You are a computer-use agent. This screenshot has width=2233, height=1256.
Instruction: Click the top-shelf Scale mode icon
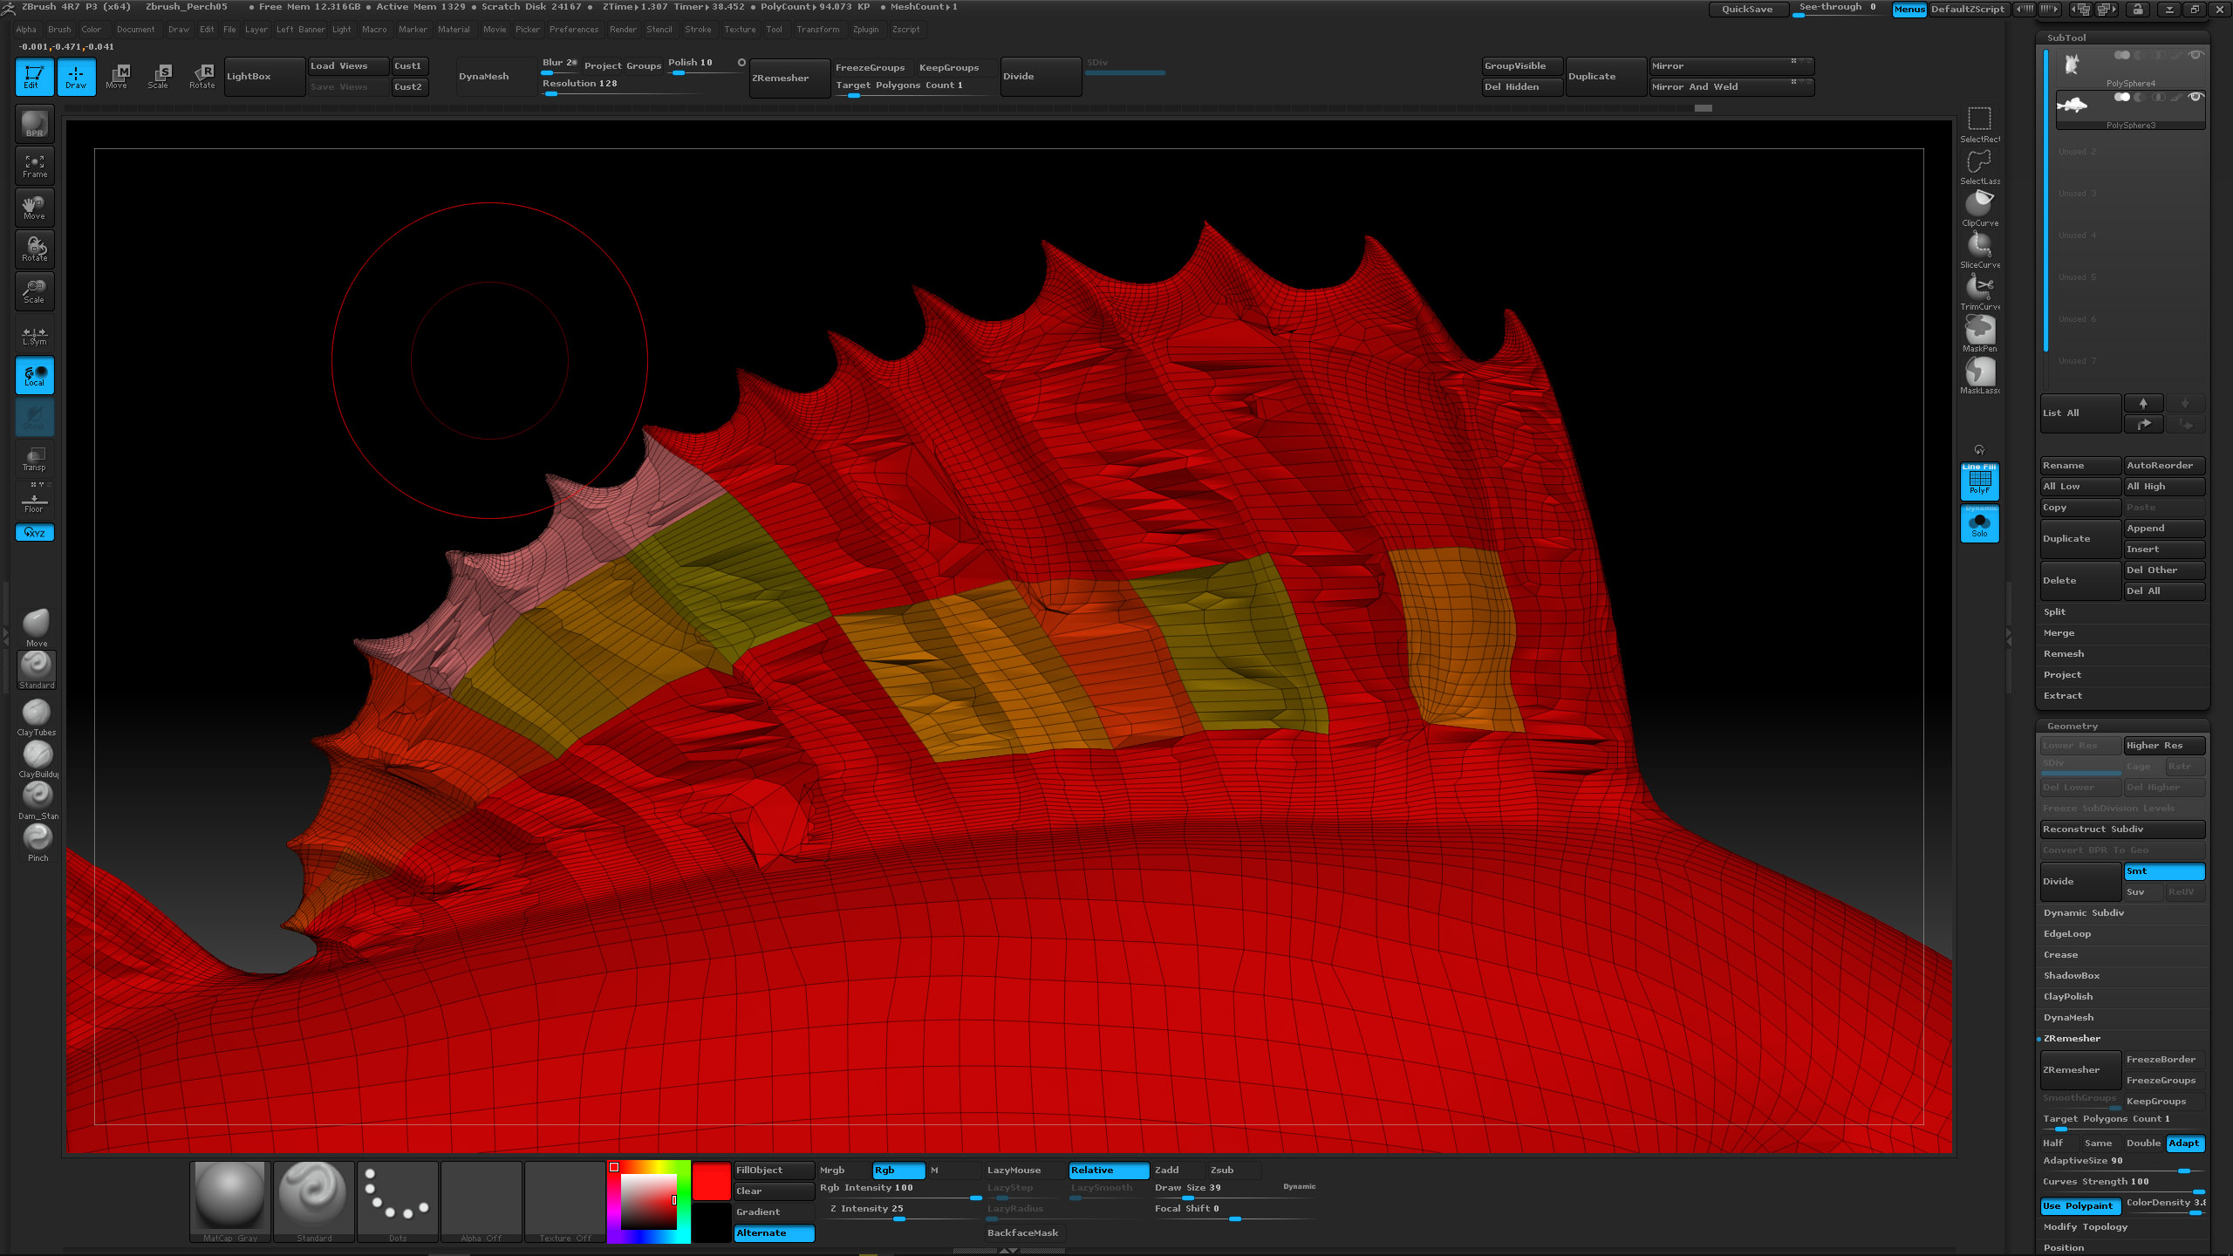[x=159, y=77]
